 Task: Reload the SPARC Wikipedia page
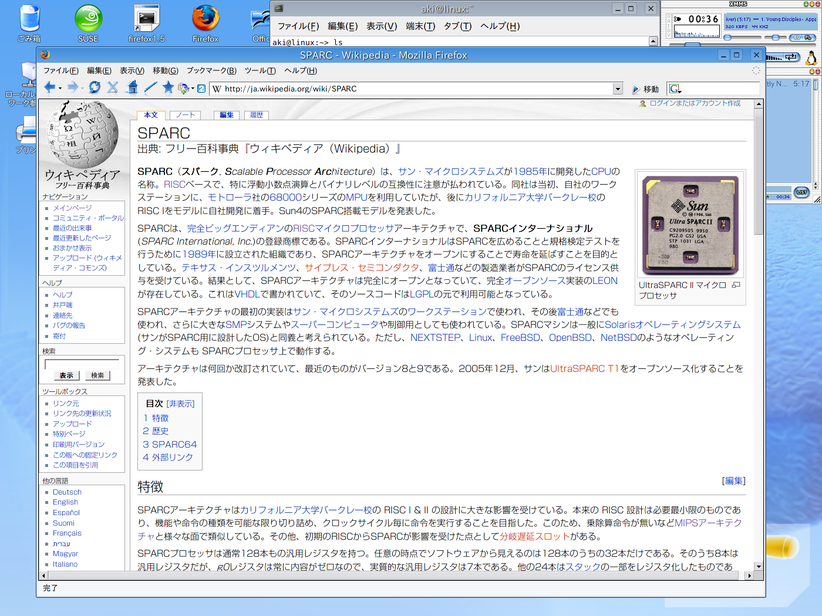[95, 88]
